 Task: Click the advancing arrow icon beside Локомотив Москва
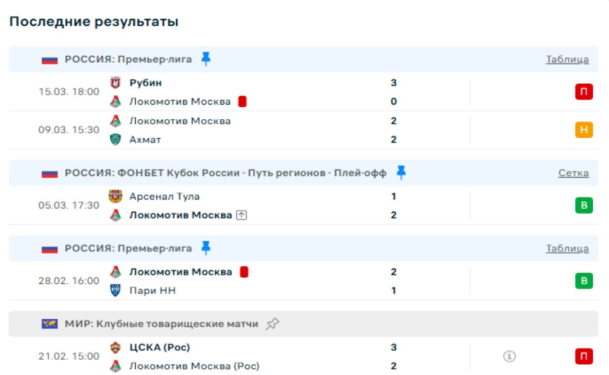pyautogui.click(x=241, y=215)
